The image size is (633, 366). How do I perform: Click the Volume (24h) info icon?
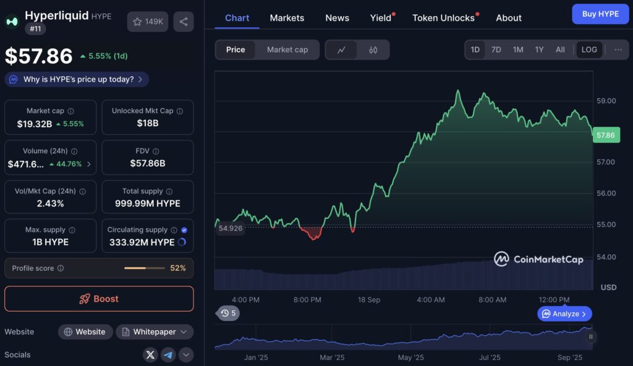74,151
